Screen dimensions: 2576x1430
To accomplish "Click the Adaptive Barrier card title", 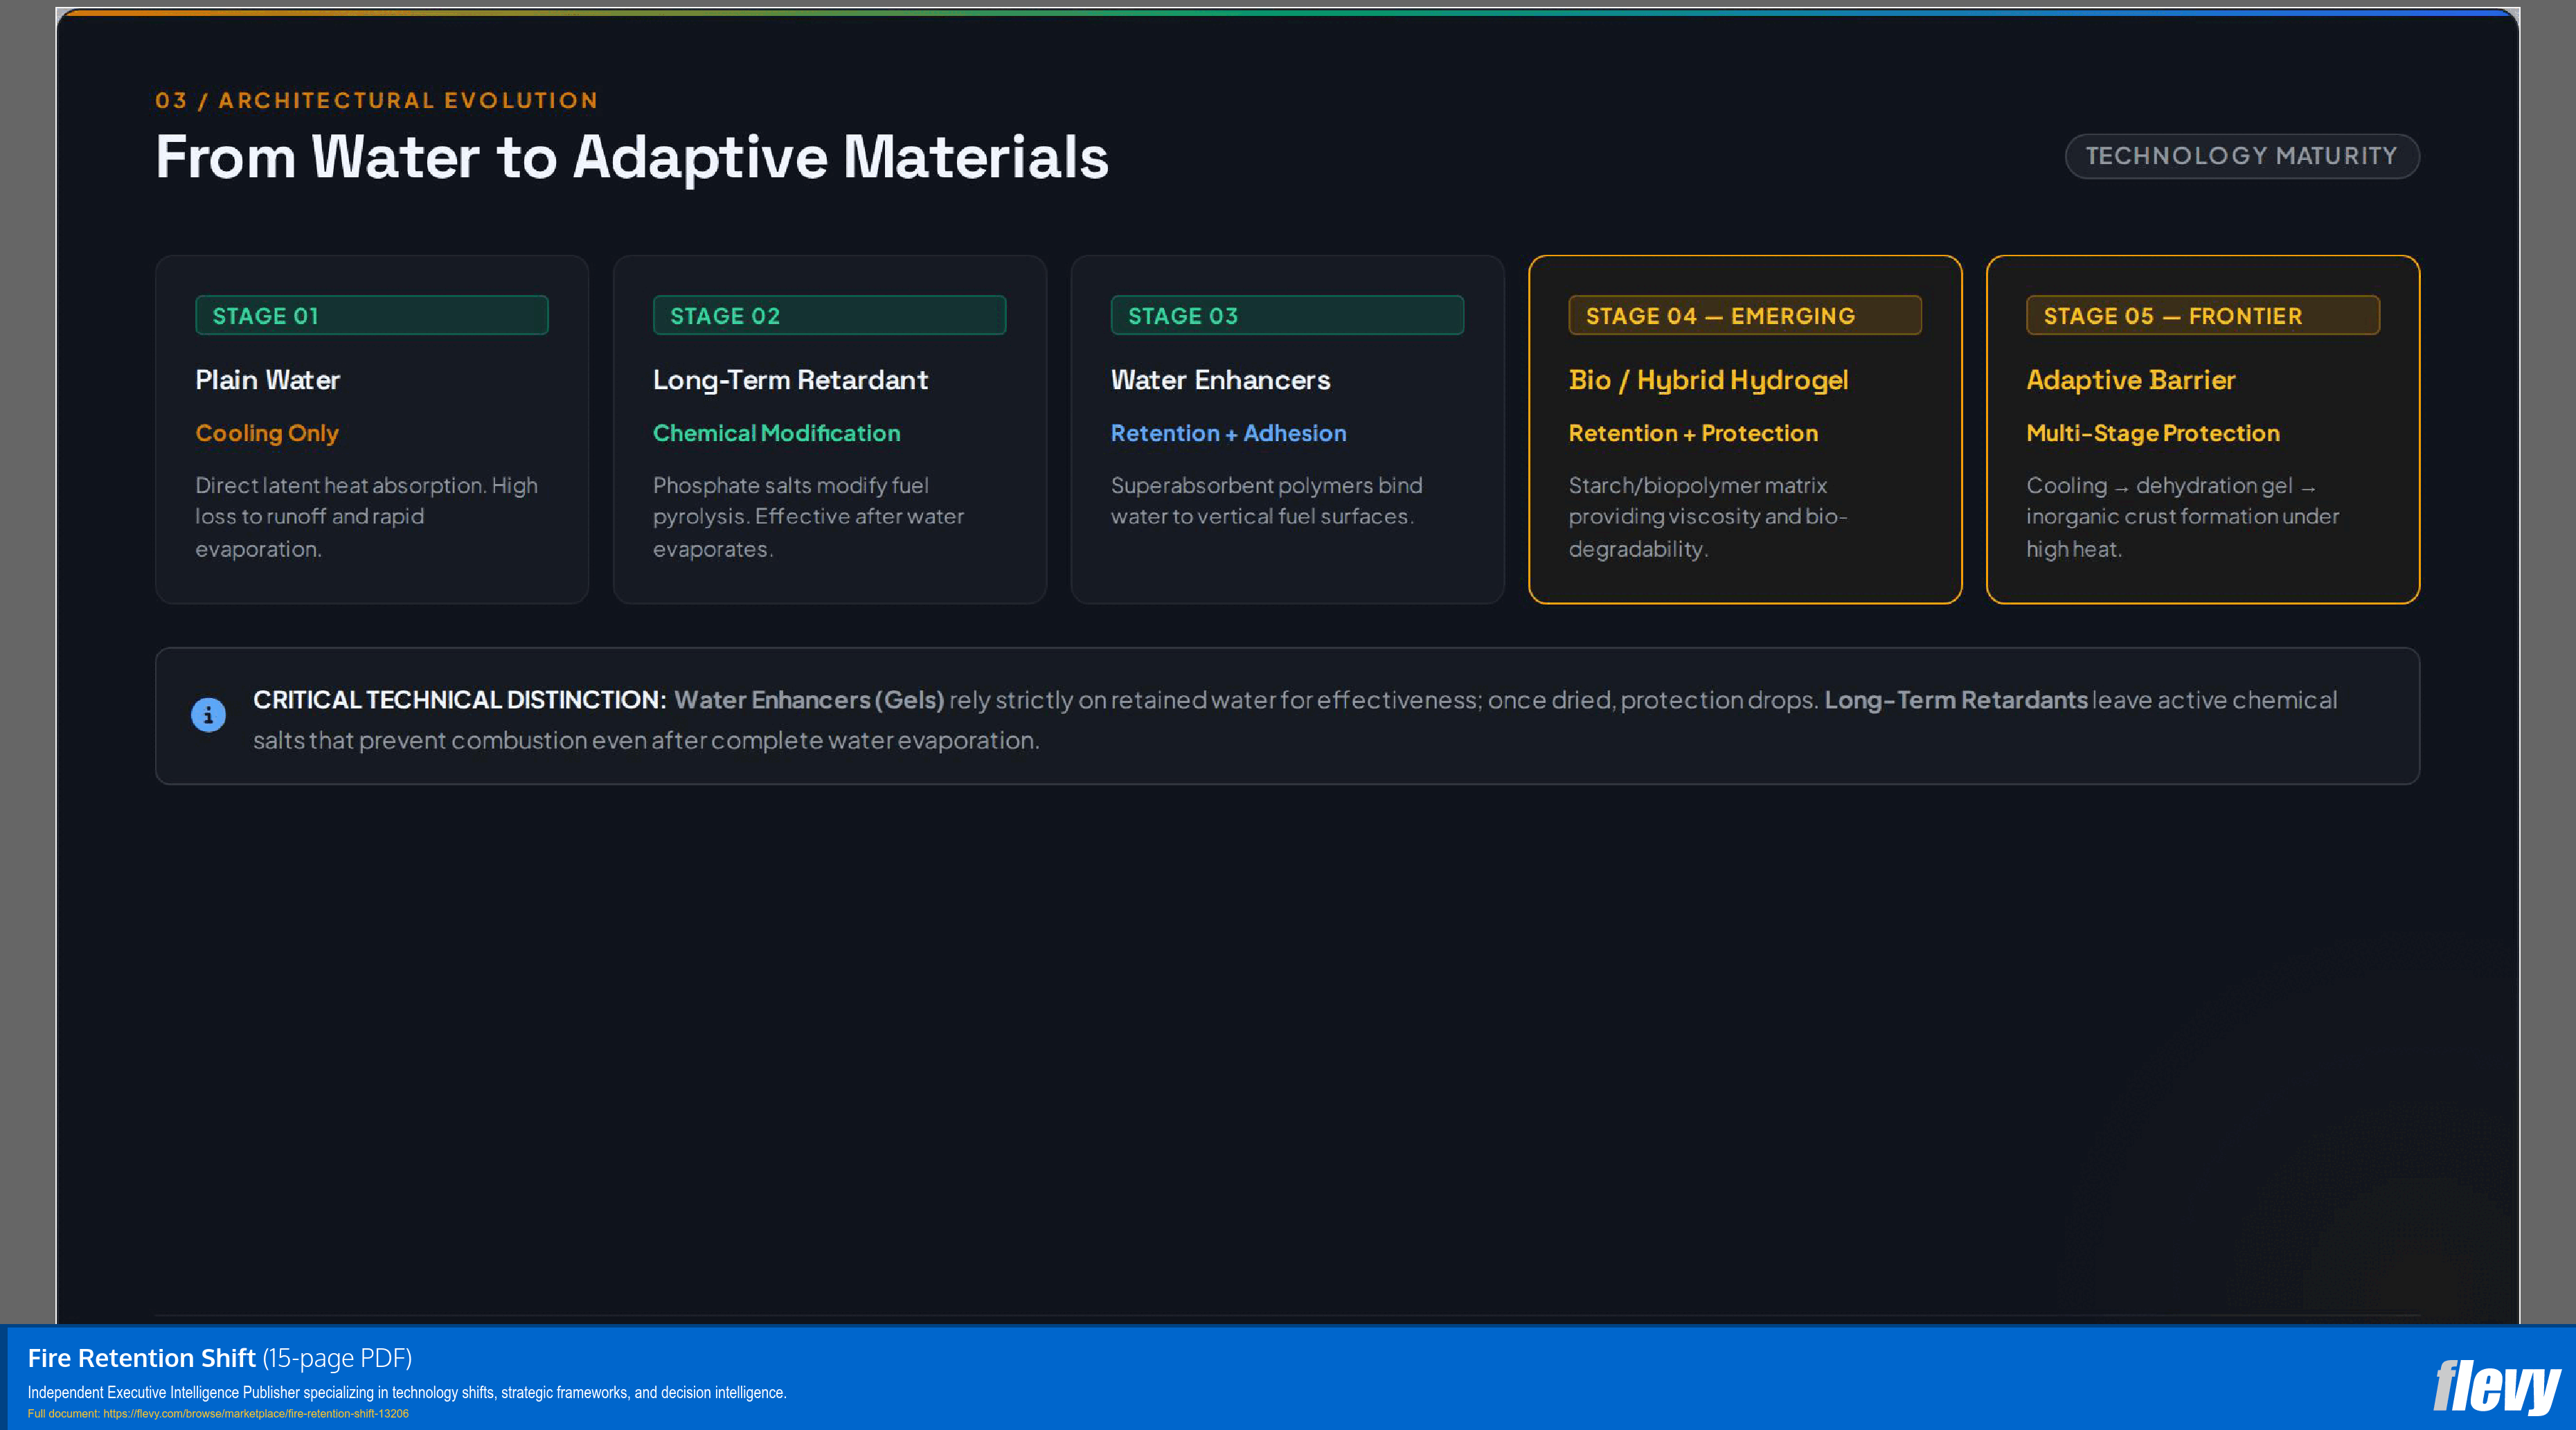I will (x=2131, y=381).
